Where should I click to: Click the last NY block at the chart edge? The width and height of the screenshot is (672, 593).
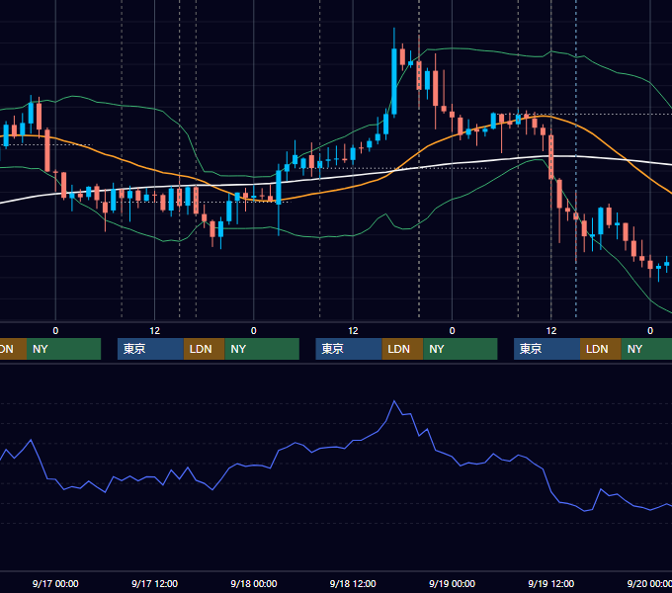click(x=646, y=349)
